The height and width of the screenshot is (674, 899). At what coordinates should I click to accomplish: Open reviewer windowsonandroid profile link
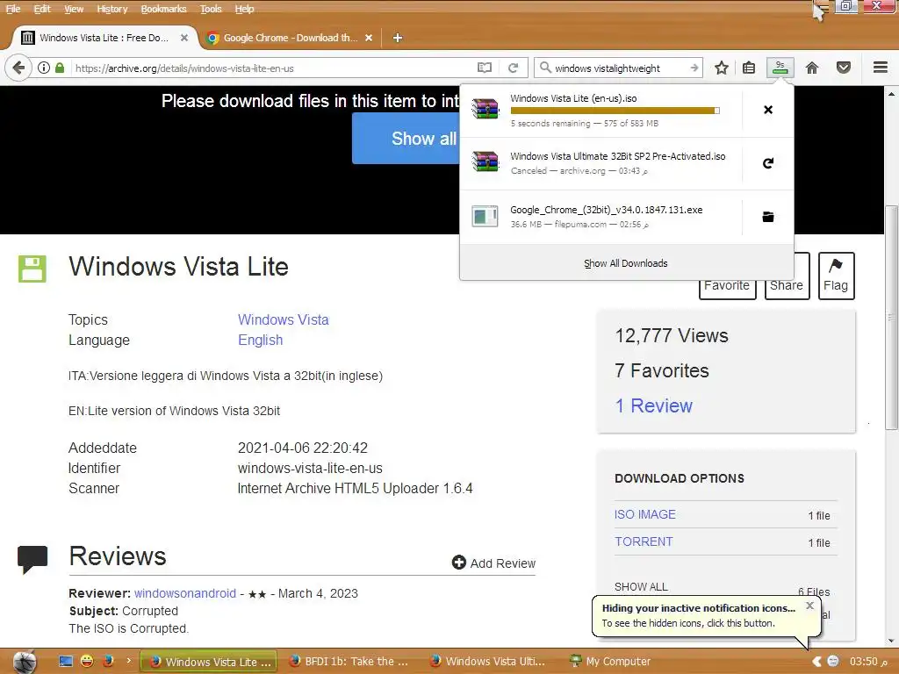(185, 593)
